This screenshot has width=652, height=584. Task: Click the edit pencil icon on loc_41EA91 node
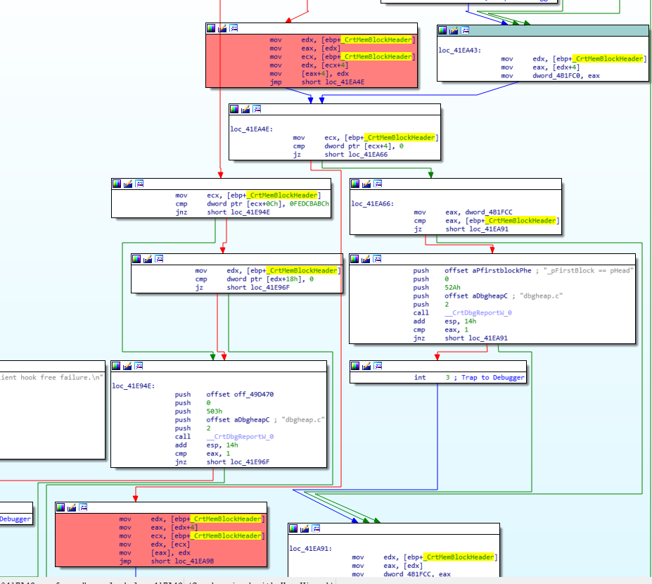click(304, 529)
